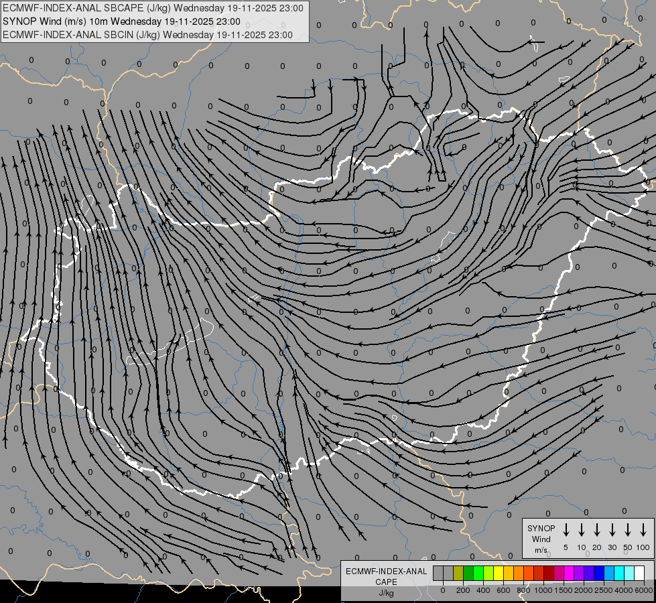
Task: Click the '2000' tick label on CAPE scale
Action: point(584,590)
